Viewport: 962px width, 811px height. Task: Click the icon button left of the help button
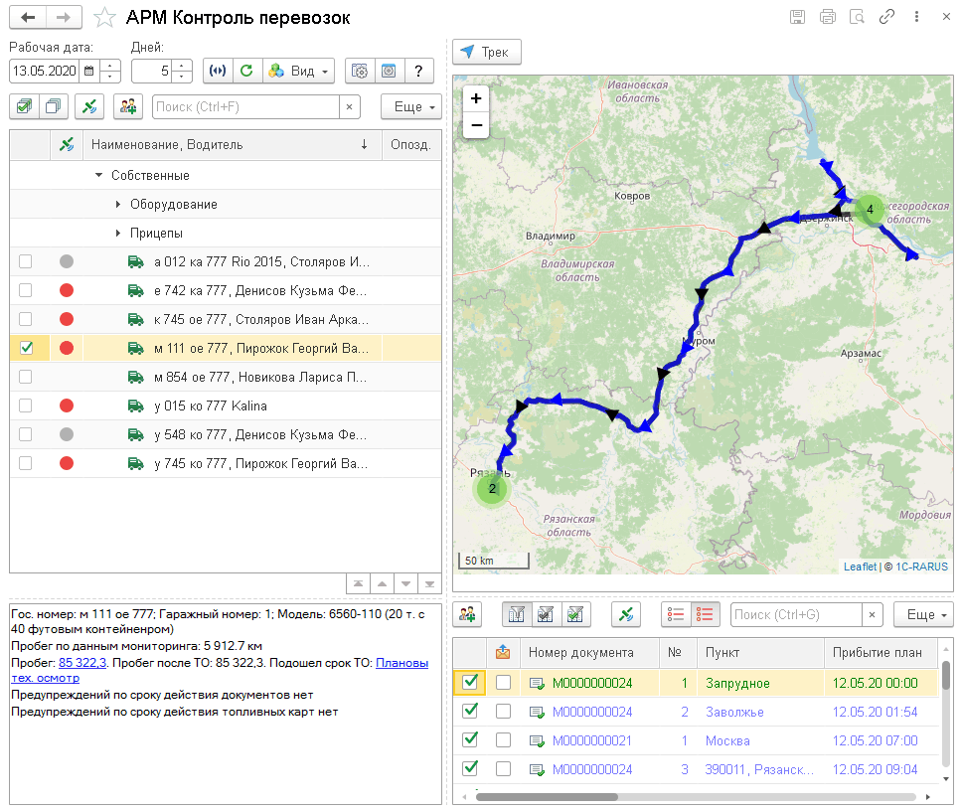(389, 72)
